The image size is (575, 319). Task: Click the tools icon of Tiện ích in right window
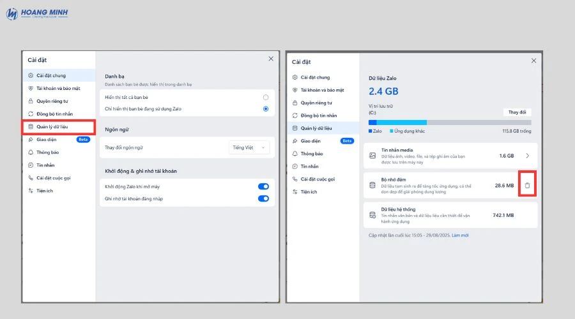[295, 192]
